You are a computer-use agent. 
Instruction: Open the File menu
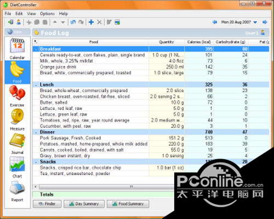pos(8,14)
